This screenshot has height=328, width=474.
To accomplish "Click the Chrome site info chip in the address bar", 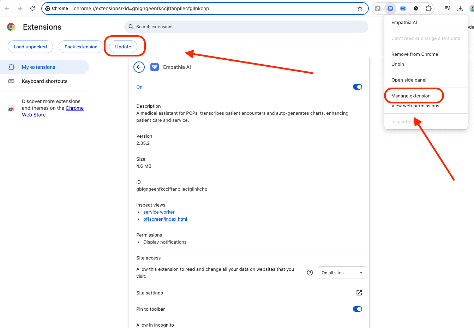I will tap(56, 8).
